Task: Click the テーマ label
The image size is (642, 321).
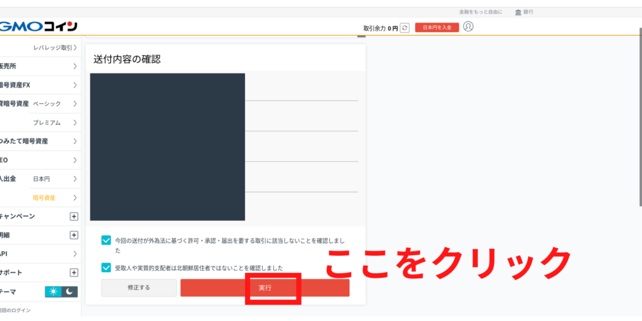Action: coord(8,292)
